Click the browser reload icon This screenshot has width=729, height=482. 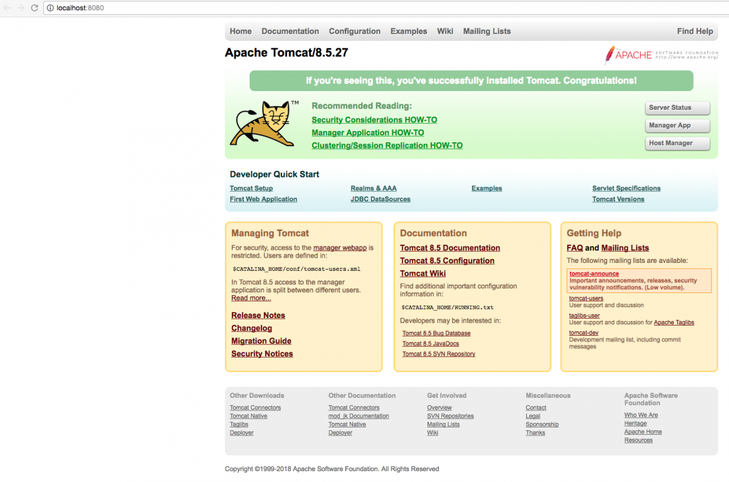click(x=34, y=8)
